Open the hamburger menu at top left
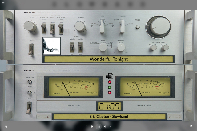This screenshot has width=197, height=131. click(3, 3)
